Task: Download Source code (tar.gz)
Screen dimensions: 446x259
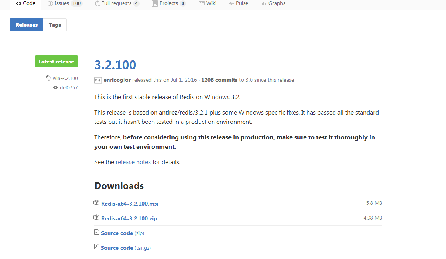Action: coord(126,248)
